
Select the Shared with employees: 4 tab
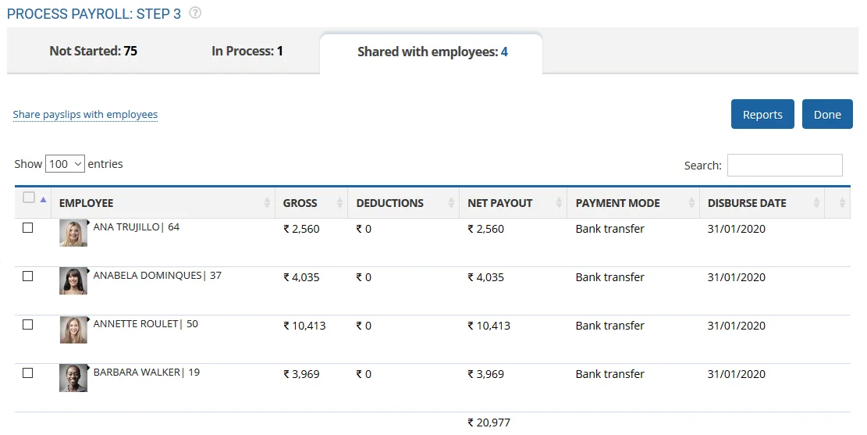click(432, 52)
